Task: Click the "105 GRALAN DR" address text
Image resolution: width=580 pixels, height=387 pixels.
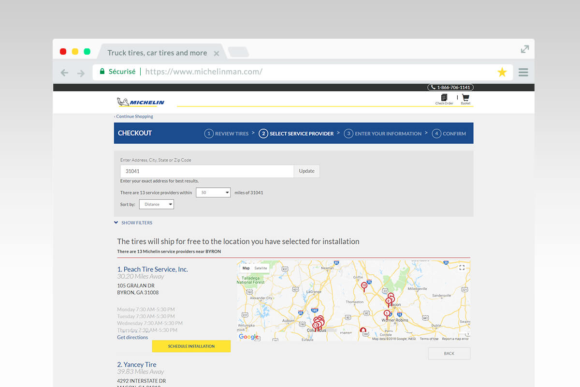Action: tap(136, 286)
